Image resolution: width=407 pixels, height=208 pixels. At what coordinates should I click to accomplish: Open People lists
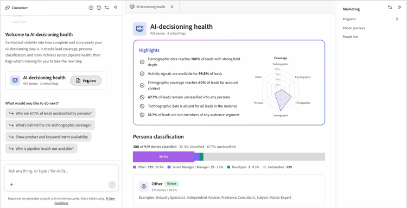[351, 37]
